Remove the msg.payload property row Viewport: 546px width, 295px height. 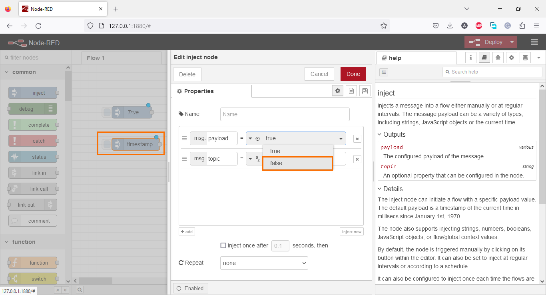357,139
